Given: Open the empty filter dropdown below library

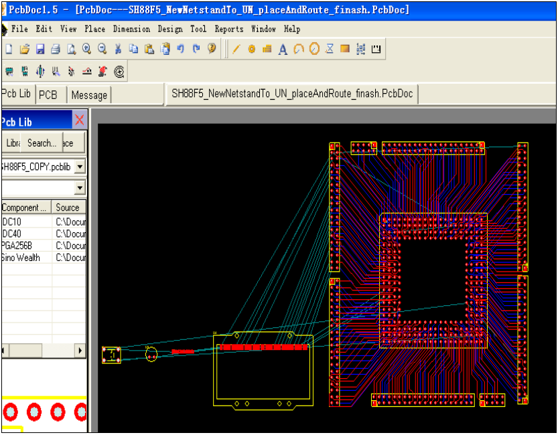Looking at the screenshot, I should [x=80, y=188].
